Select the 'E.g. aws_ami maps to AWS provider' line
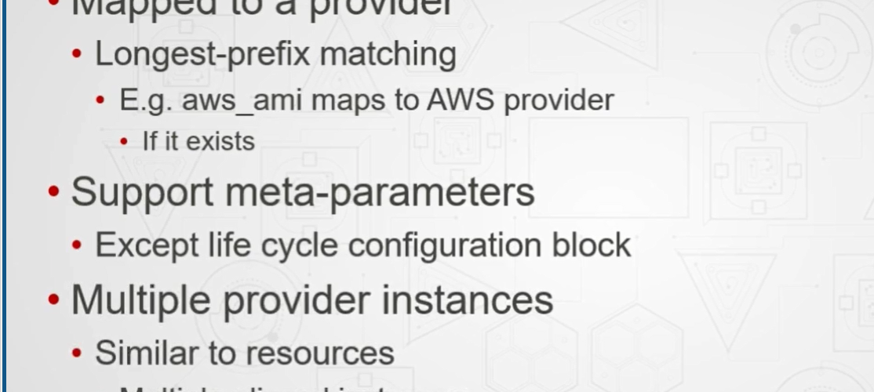Viewport: 874px width, 392px height. [366, 101]
